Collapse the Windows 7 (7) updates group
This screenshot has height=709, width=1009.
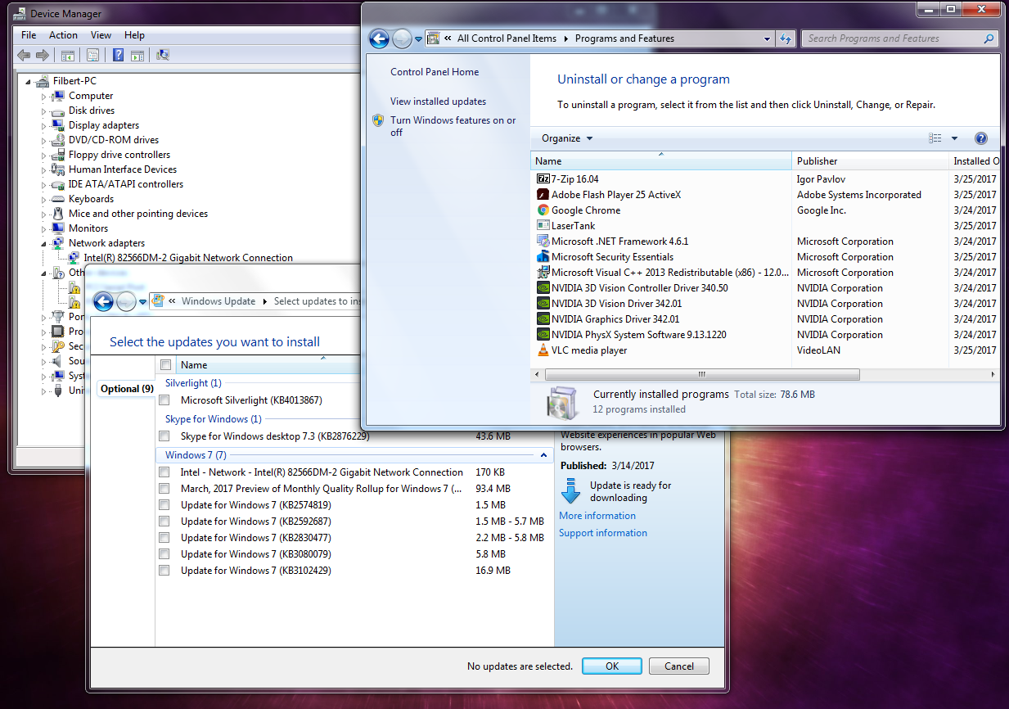pyautogui.click(x=543, y=455)
